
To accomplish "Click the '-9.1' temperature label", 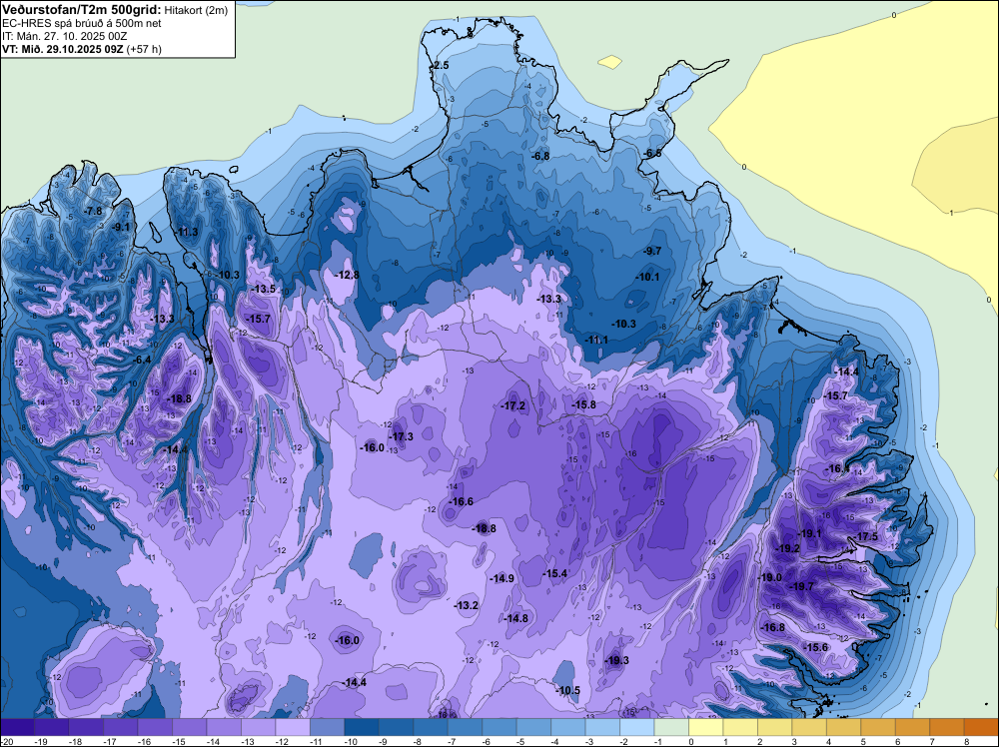I will point(120,227).
